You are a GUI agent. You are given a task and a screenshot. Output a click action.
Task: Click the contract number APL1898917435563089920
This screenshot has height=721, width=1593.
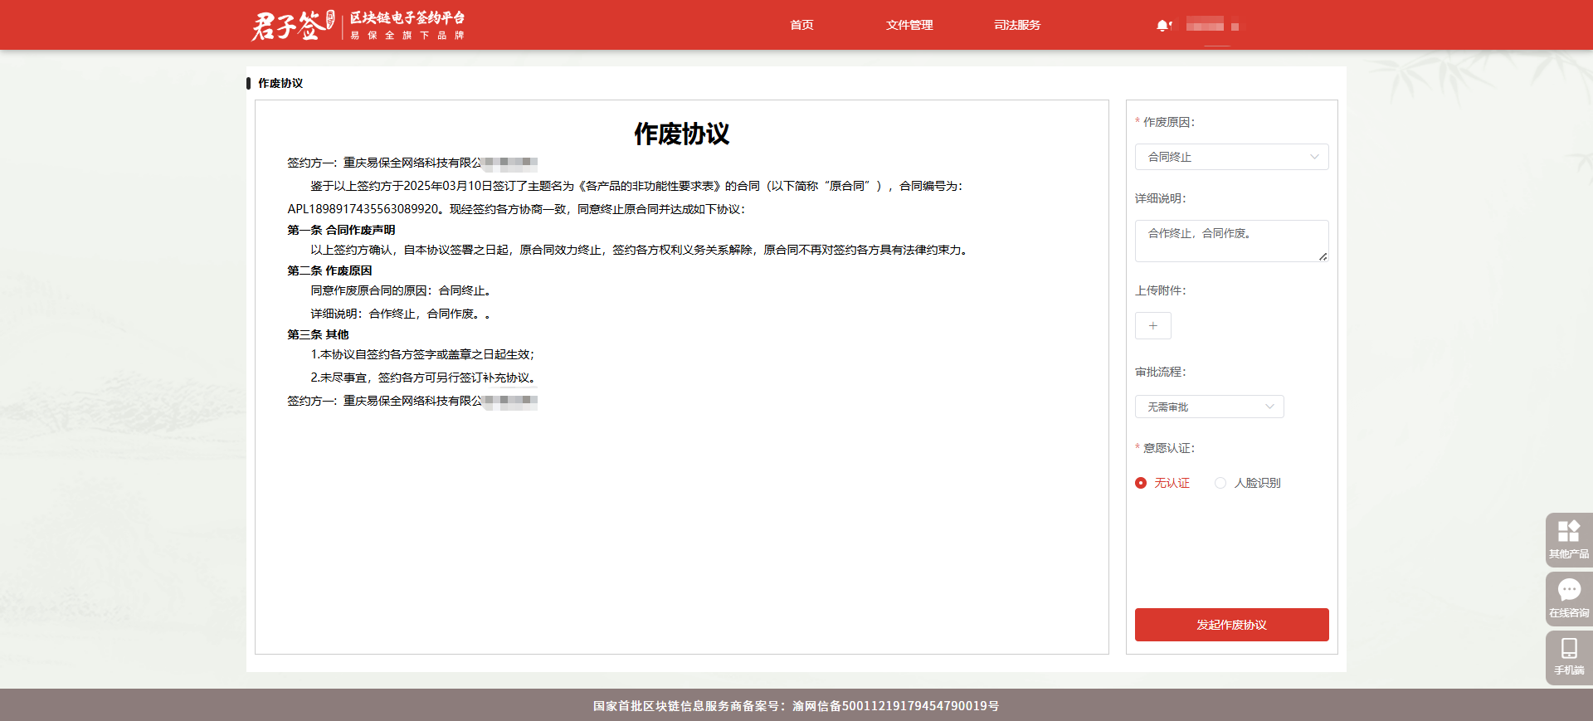tap(363, 209)
